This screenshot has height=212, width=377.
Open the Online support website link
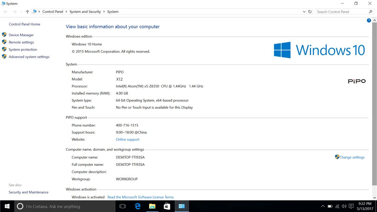click(127, 139)
